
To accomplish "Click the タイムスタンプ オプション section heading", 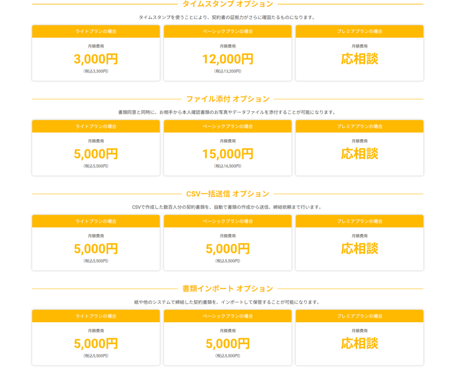I will [x=228, y=4].
